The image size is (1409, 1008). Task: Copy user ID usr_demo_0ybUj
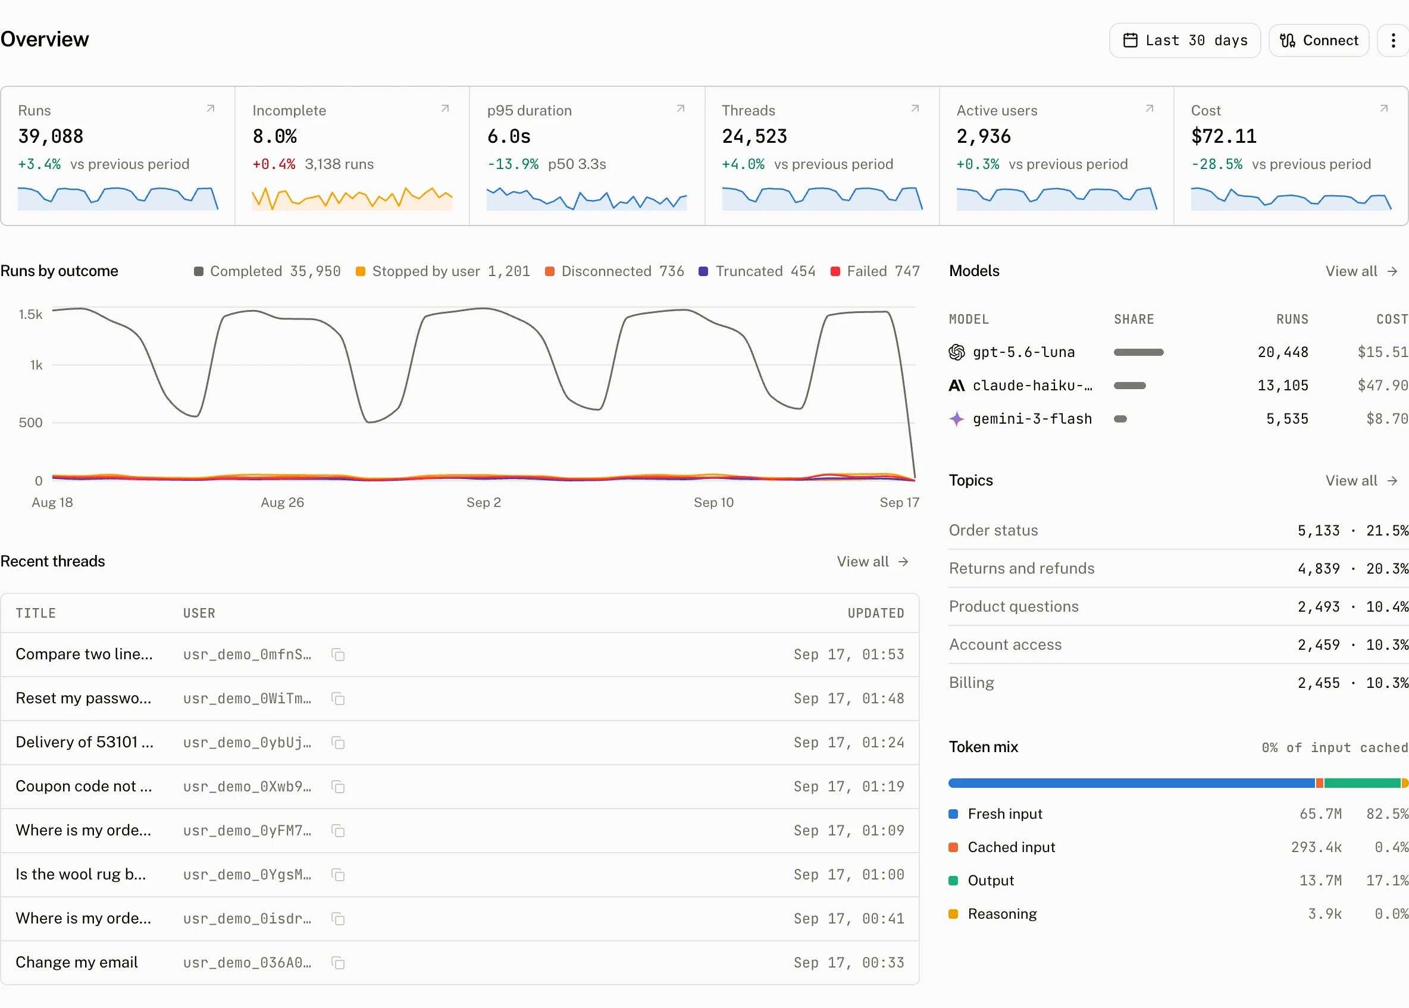tap(339, 743)
